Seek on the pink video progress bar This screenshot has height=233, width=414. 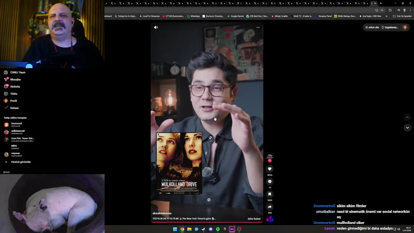click(207, 222)
